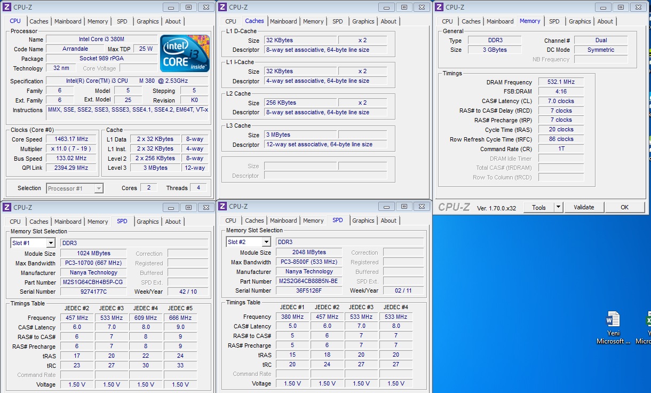Switch to CPU tab in the Caches window
The height and width of the screenshot is (393, 651).
pyautogui.click(x=231, y=21)
